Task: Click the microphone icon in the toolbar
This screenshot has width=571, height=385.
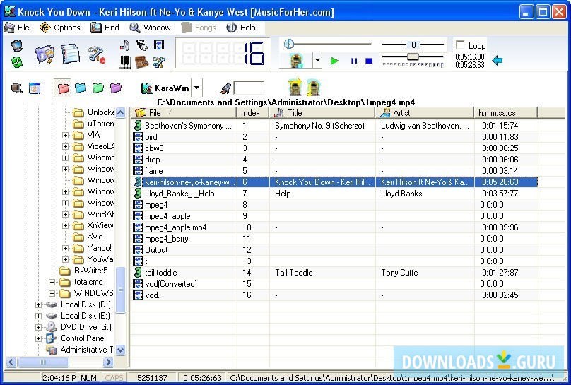Action: pyautogui.click(x=141, y=45)
